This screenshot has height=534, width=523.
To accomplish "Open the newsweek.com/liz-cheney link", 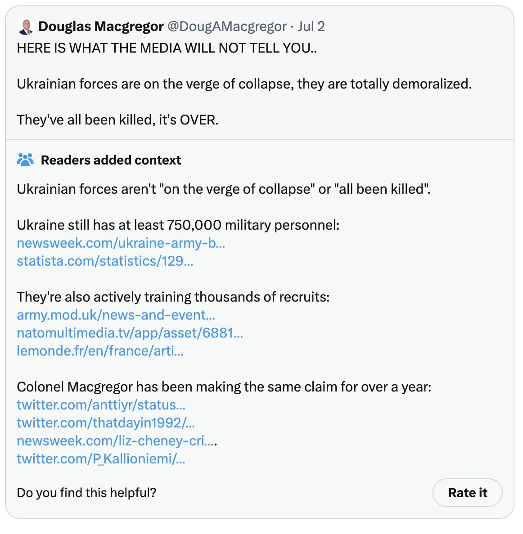I will tap(116, 441).
